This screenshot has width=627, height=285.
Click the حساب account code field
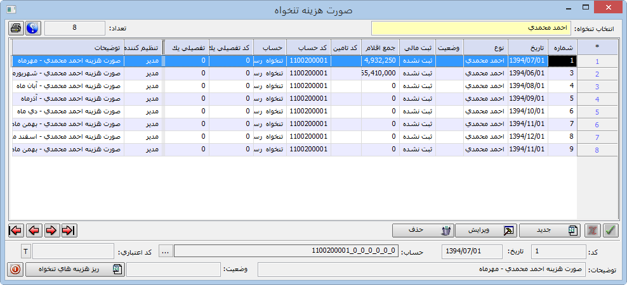click(x=286, y=251)
